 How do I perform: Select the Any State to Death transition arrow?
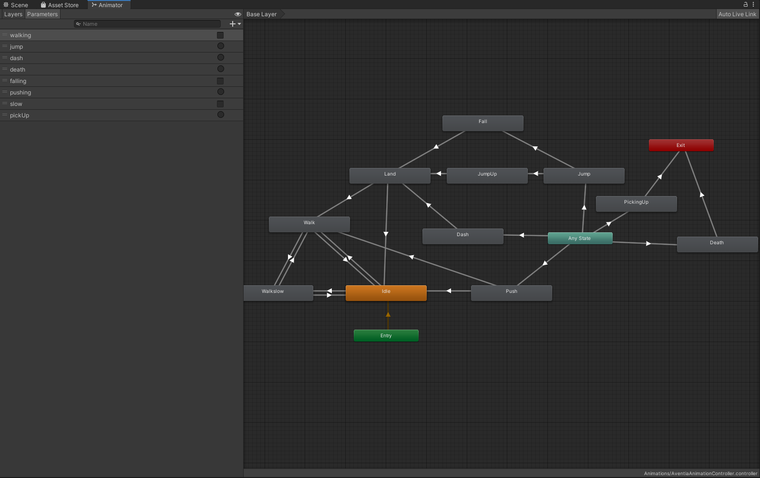[x=648, y=243]
